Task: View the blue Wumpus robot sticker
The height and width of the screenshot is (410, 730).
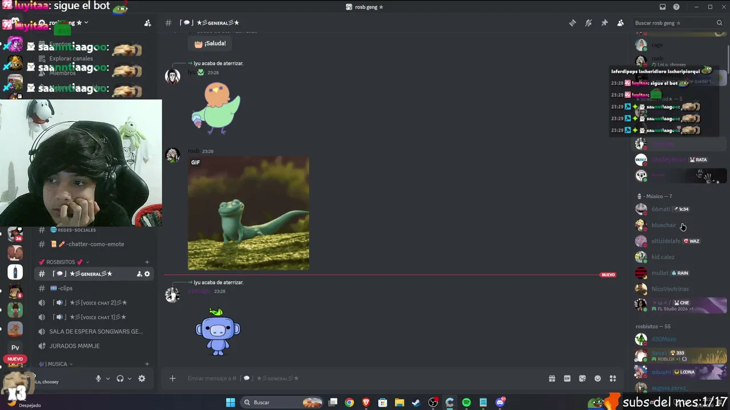Action: click(218, 331)
